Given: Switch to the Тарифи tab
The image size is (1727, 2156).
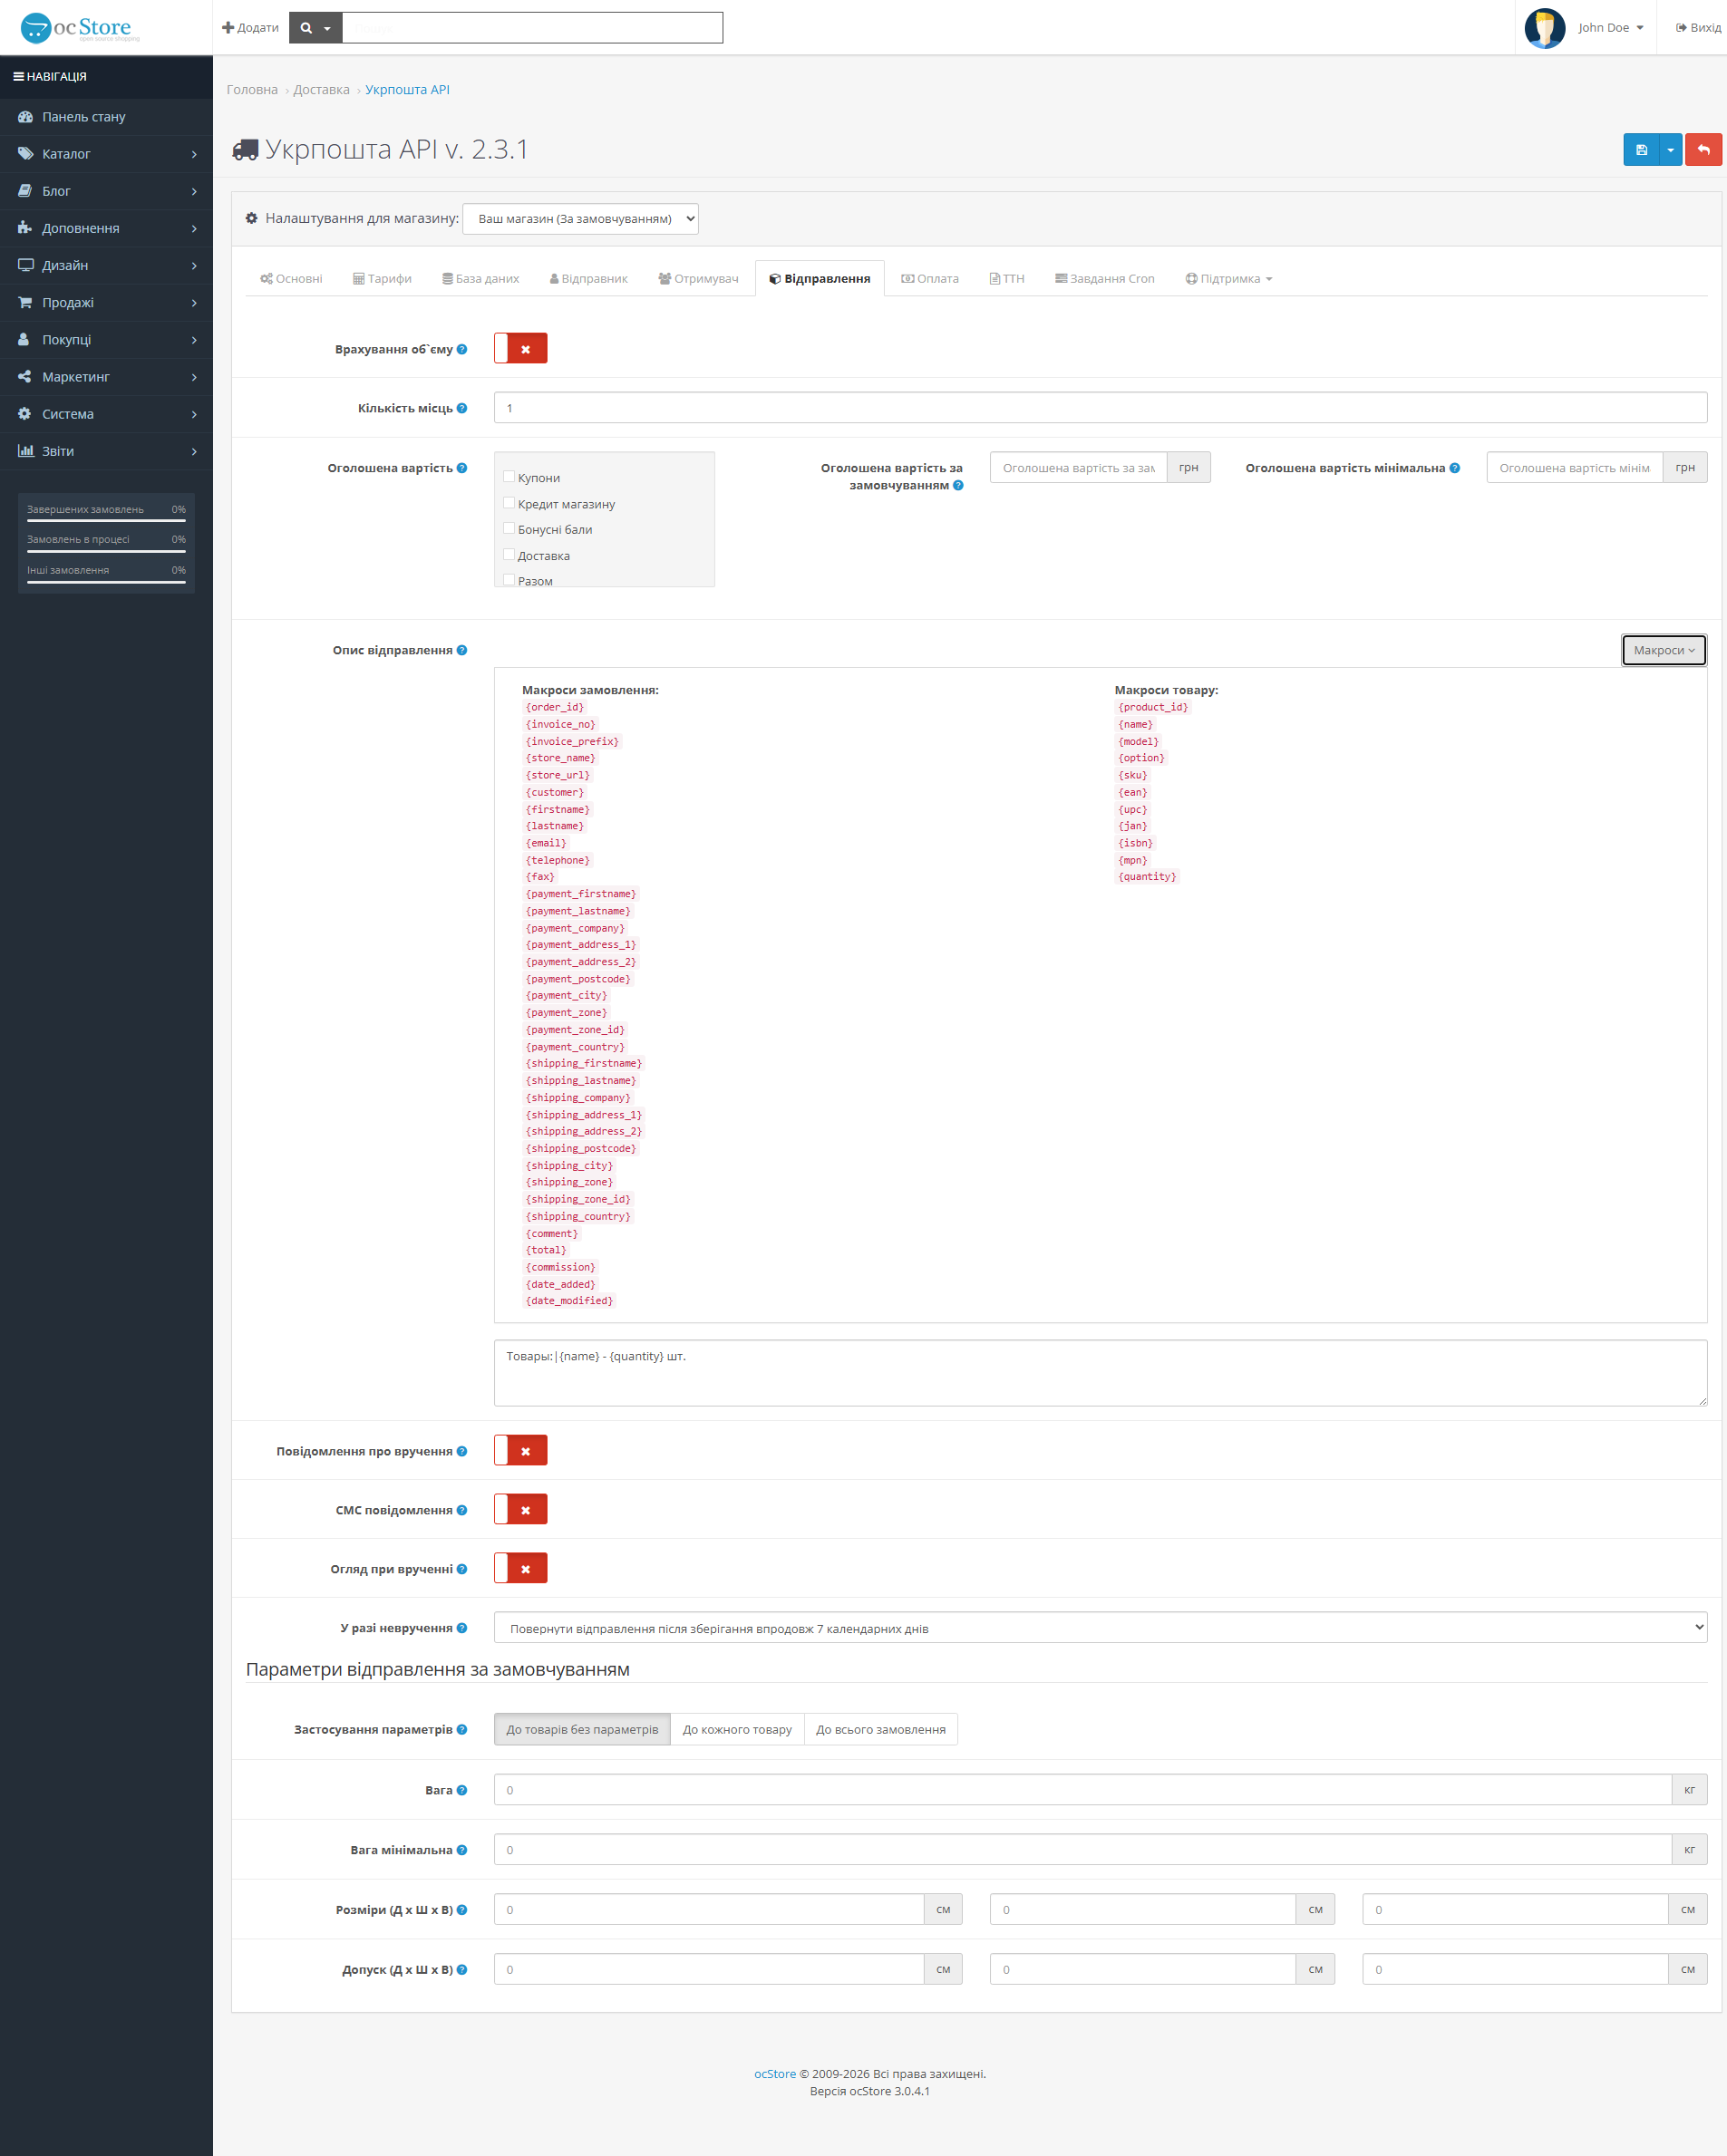Looking at the screenshot, I should (383, 279).
